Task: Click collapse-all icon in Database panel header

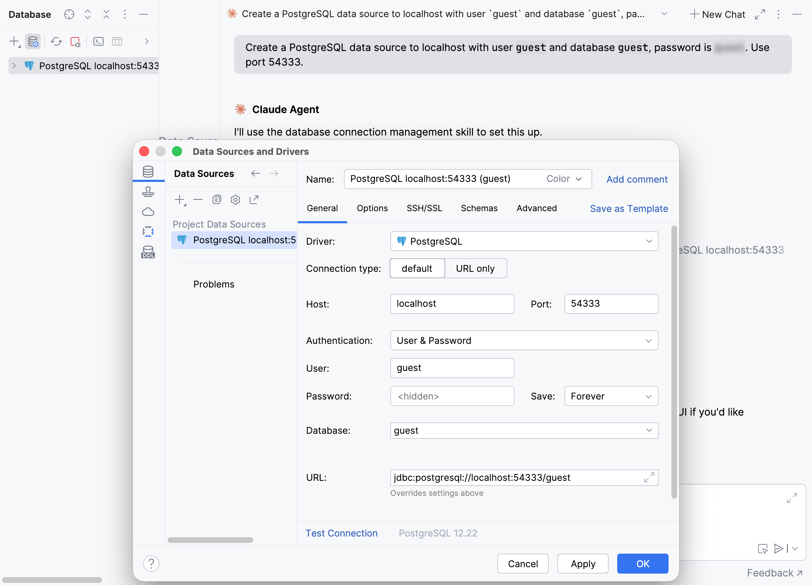Action: pos(106,14)
